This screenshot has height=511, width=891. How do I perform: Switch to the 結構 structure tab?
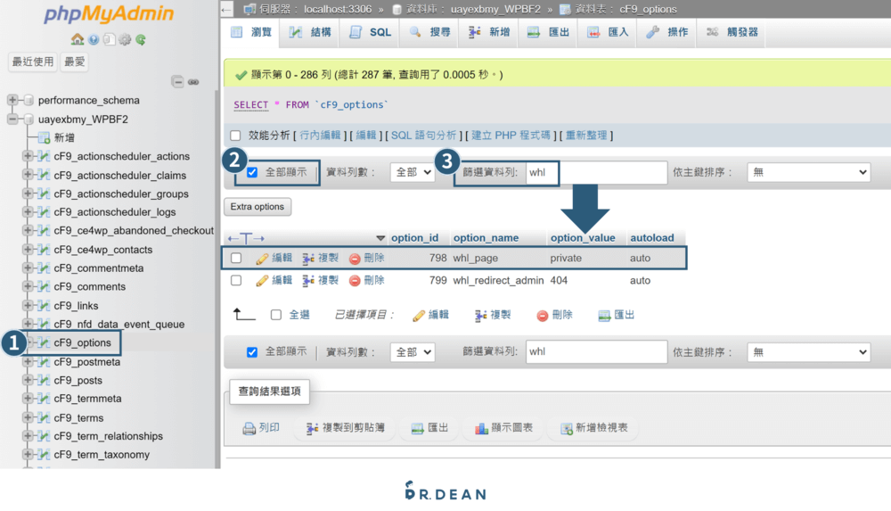[310, 32]
